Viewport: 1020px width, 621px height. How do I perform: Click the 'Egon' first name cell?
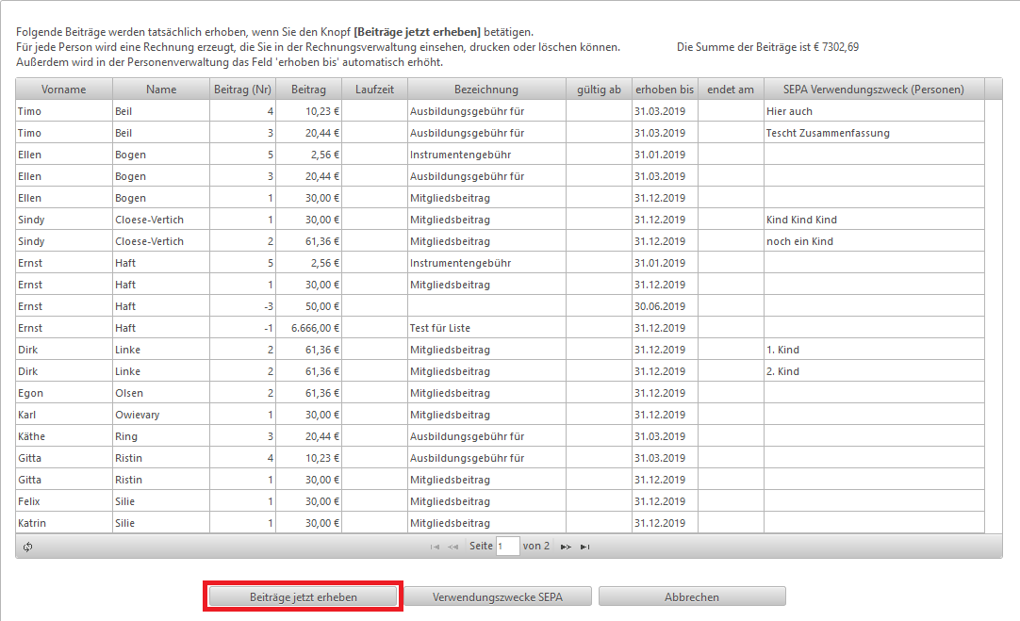64,393
